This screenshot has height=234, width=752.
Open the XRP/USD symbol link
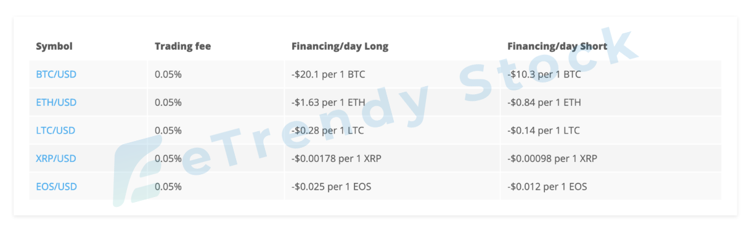click(56, 158)
